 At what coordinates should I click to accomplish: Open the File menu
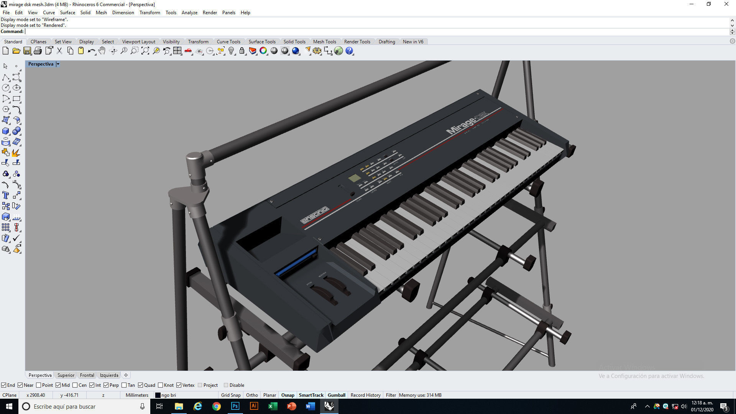click(6, 13)
